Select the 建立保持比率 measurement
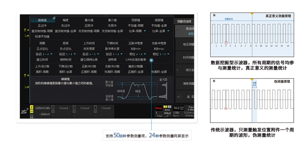 click(89, 60)
